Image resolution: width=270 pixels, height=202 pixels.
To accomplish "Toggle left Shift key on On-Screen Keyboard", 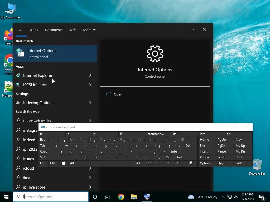I will (x=51, y=157).
